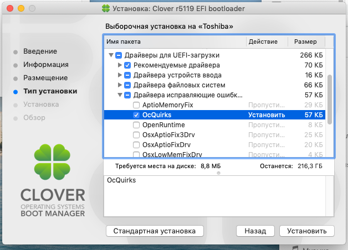This screenshot has width=348, height=250.
Task: Click the '66 КБ' size value
Action: pyautogui.click(x=314, y=85)
